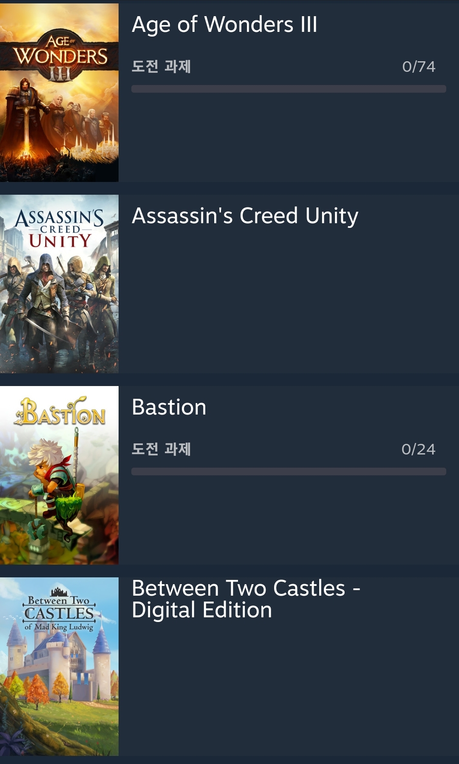Open the Age of Wonders III title
This screenshot has width=459, height=764.
click(224, 25)
